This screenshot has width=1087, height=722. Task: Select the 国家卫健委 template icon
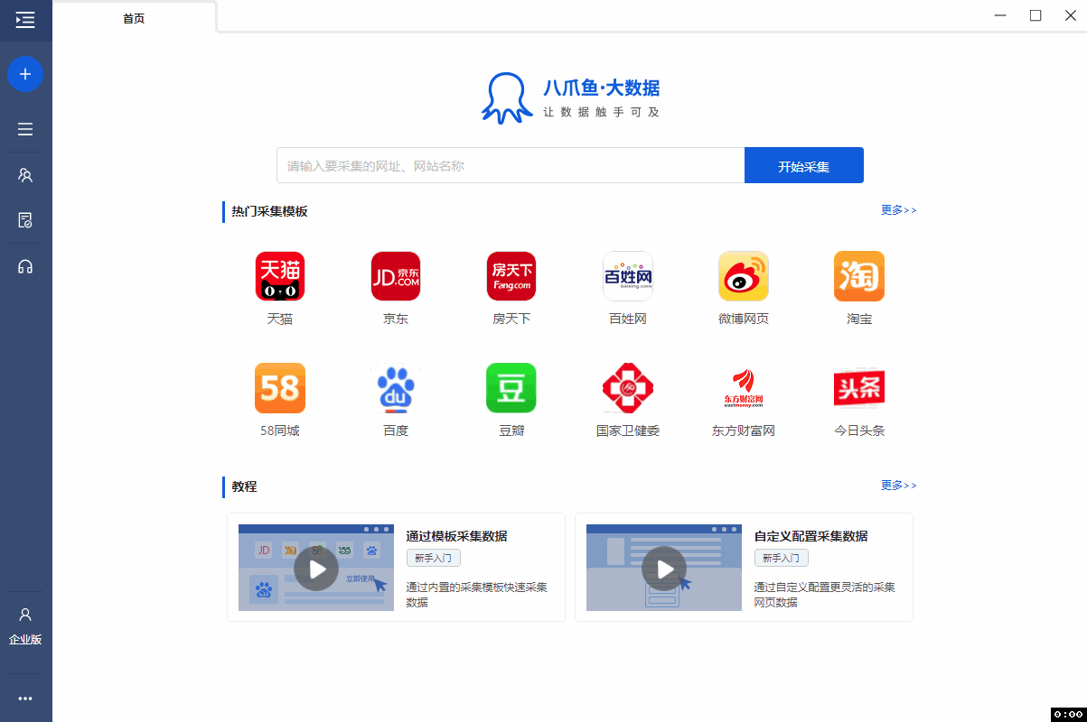pos(628,388)
